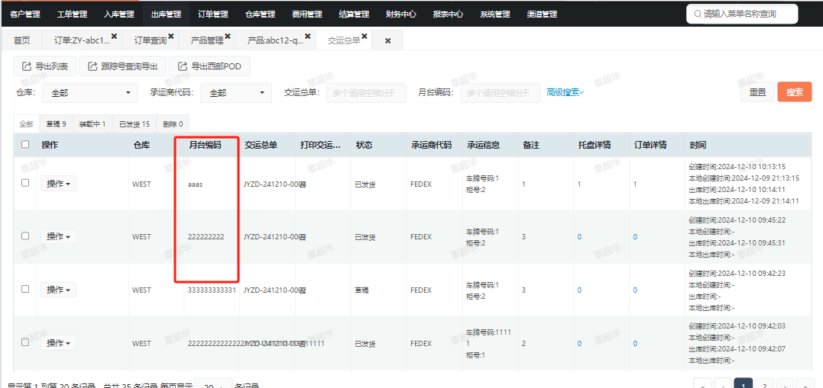
Task: Open the 订单管理 menu
Action: click(213, 14)
